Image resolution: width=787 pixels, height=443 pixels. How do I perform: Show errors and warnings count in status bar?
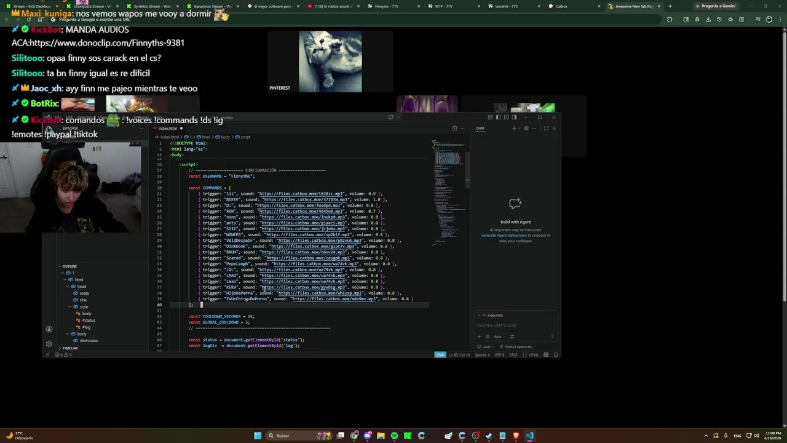click(x=64, y=354)
